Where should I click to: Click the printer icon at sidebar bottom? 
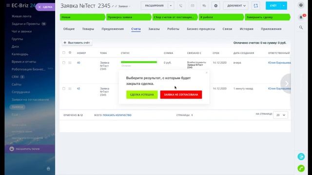coord(48,169)
